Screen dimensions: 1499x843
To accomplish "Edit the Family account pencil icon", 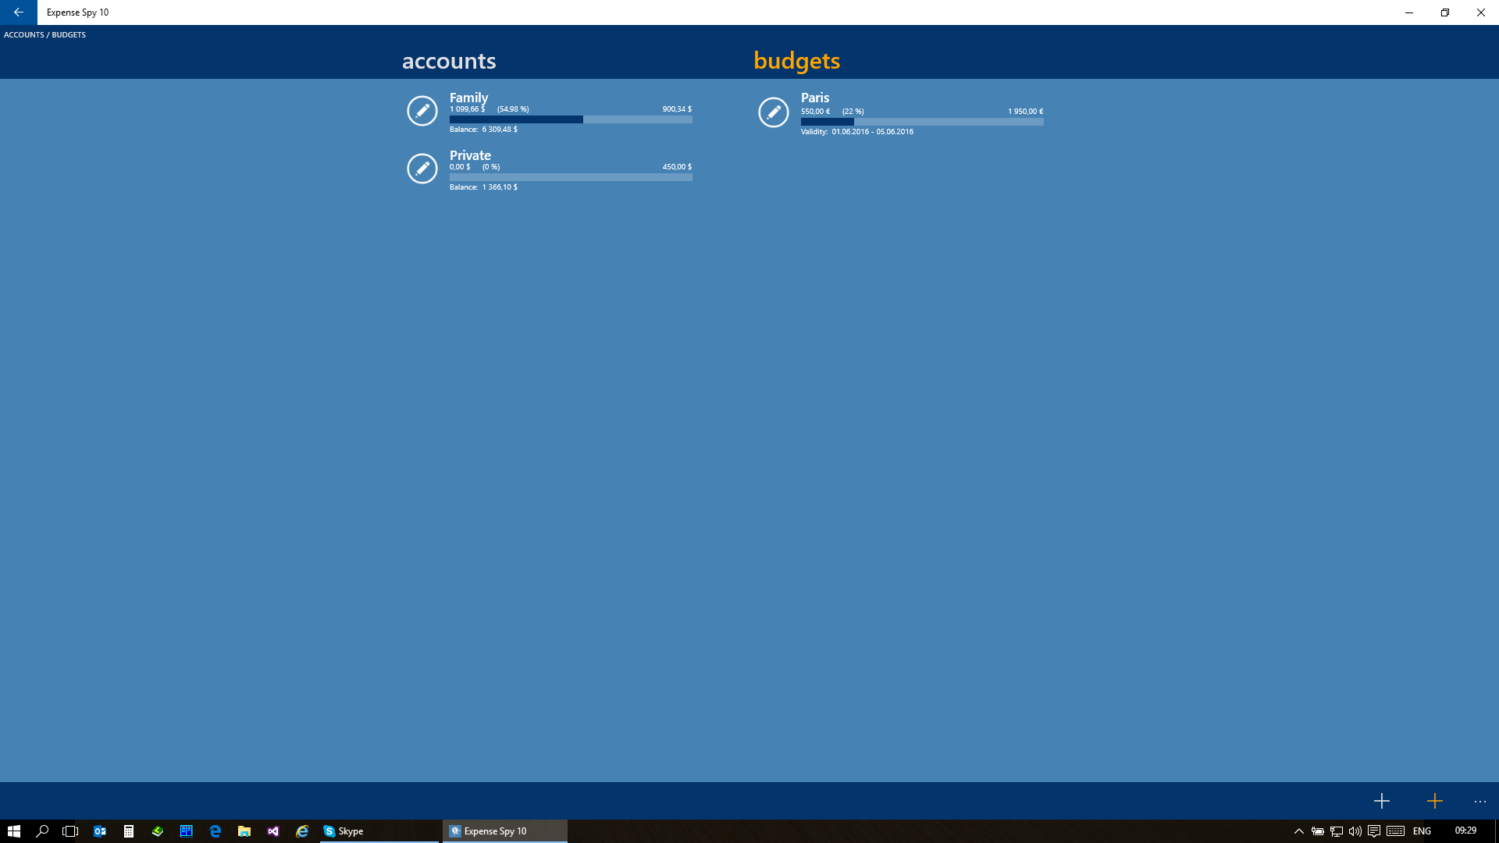I will coord(422,111).
